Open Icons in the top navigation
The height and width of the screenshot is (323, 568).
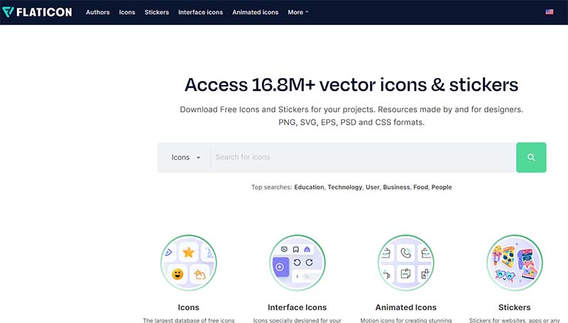tap(127, 12)
